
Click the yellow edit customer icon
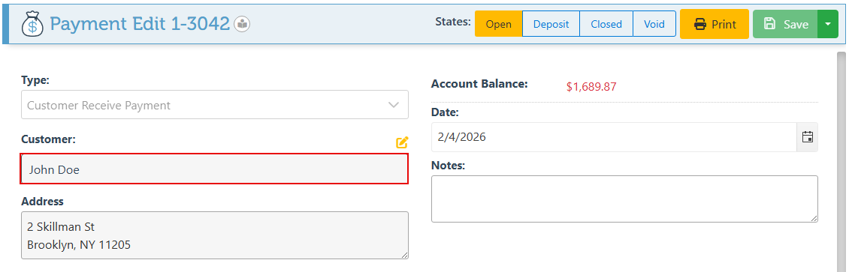[402, 142]
